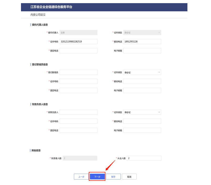The height and width of the screenshot is (185, 211).
Task: Click the 登记联络员信息 section heading
Action: click(40, 64)
